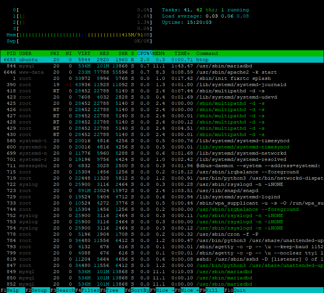Select the snapd process row

click(x=162, y=191)
